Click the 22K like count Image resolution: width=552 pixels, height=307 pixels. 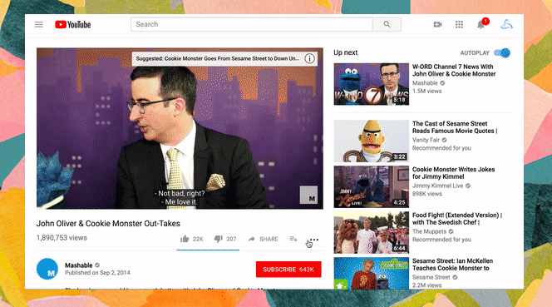point(198,239)
